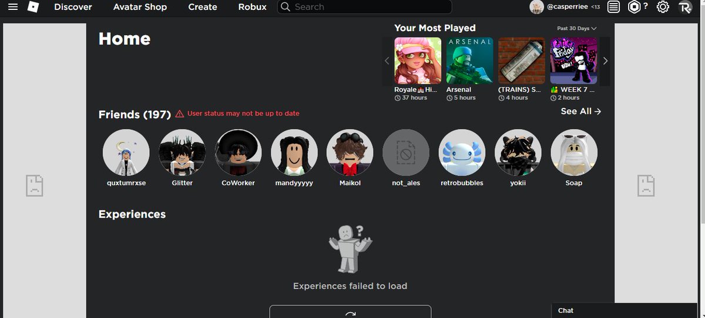Open friend quxtumrxse avatar

pyautogui.click(x=126, y=153)
